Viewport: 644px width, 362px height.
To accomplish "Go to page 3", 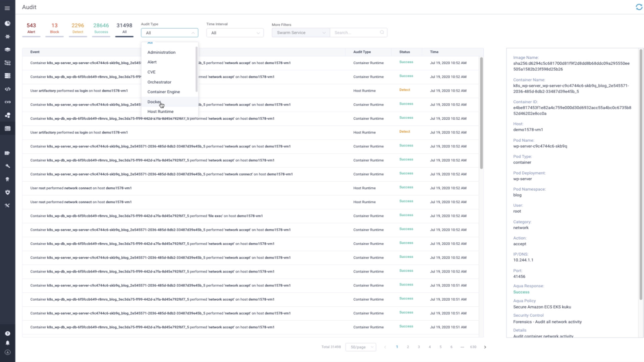I will pos(419,347).
